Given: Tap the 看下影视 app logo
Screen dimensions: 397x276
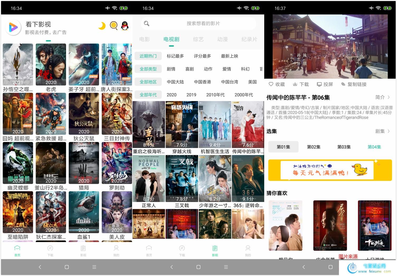Looking at the screenshot, I should coord(13,27).
